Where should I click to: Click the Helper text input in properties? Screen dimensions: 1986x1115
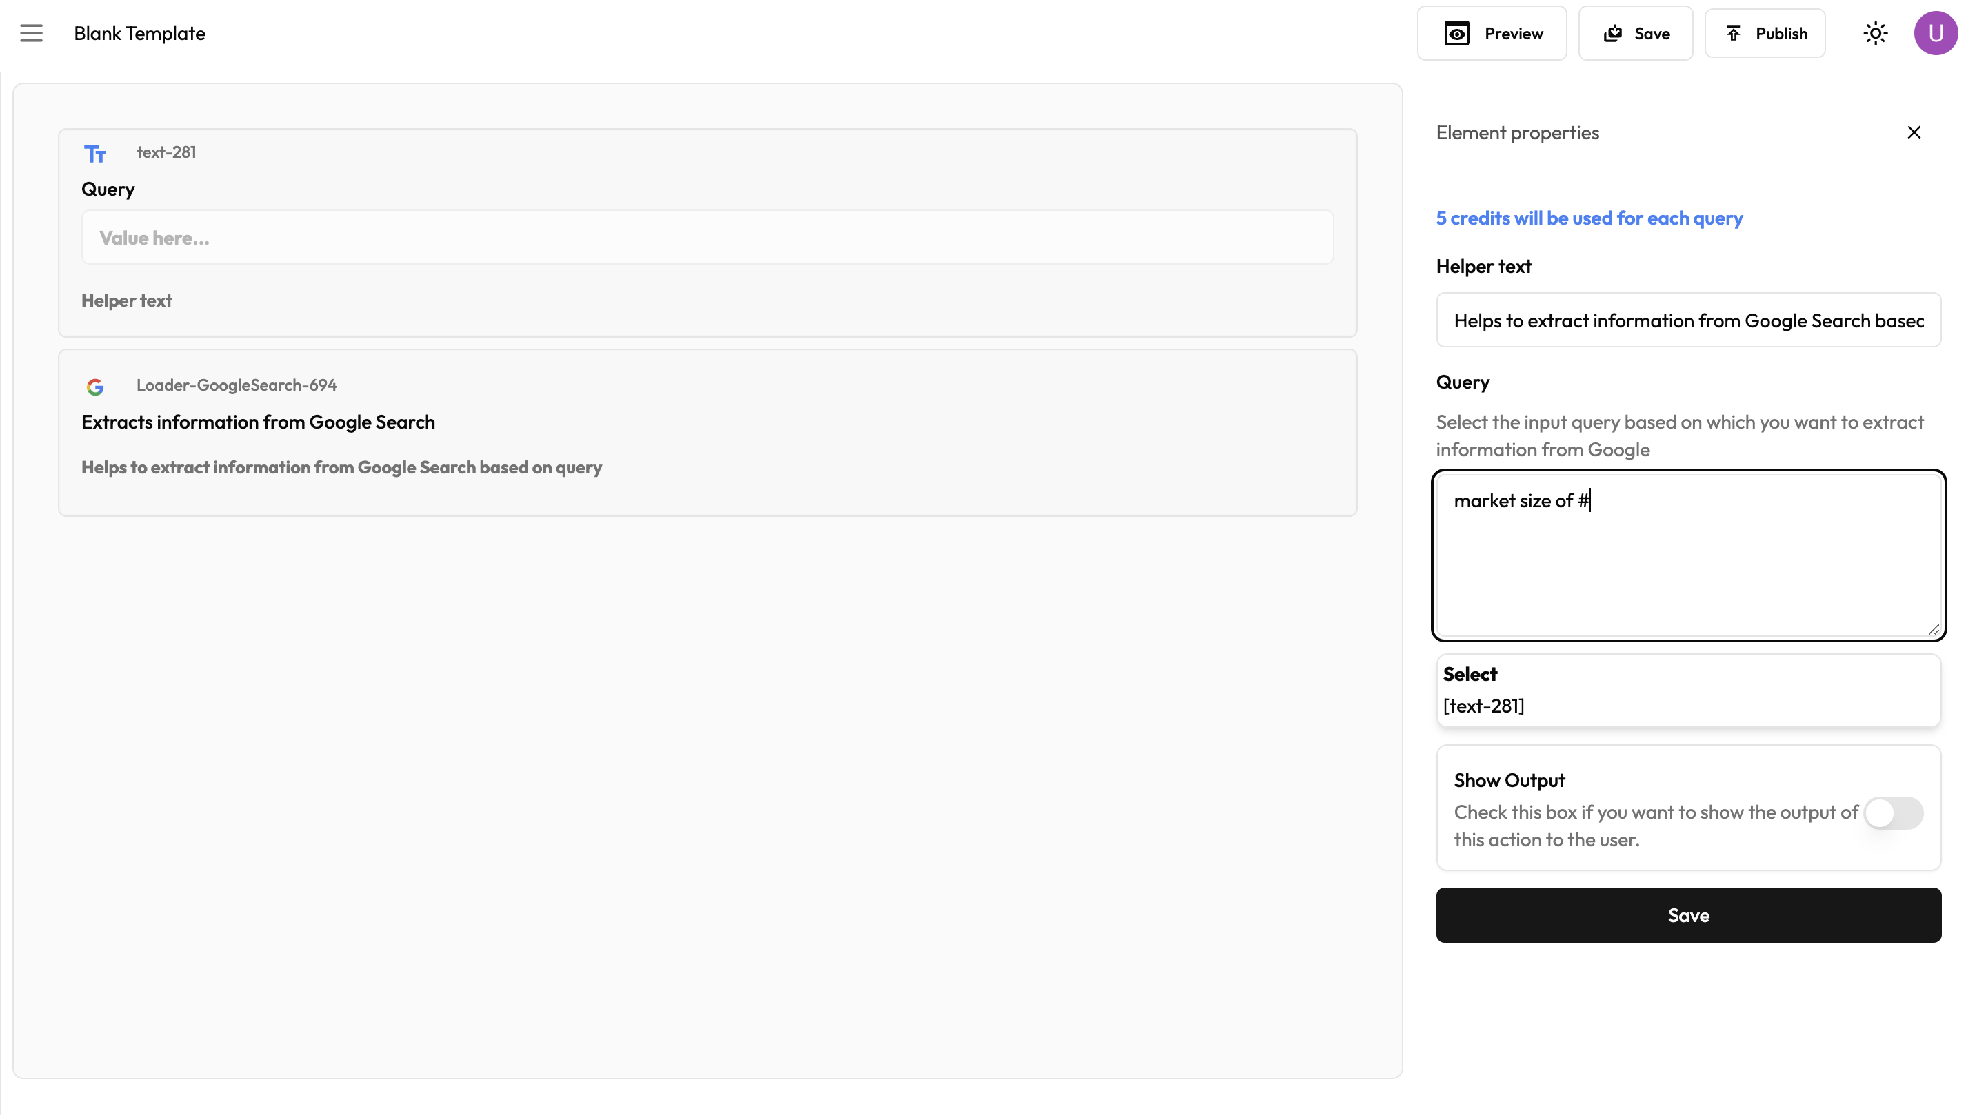[1688, 320]
